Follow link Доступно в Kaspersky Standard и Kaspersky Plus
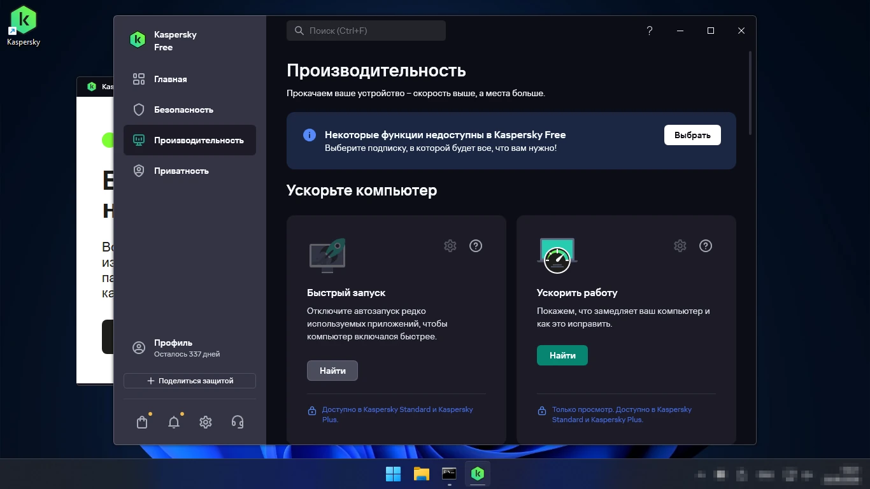 tap(397, 415)
